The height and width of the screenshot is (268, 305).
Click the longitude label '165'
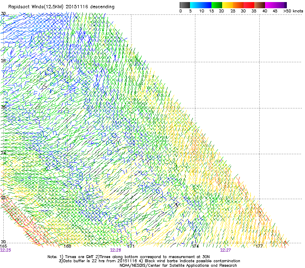click(x=4, y=246)
